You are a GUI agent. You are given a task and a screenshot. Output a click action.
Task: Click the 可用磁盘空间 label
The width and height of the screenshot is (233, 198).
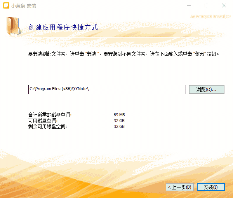tap(43, 121)
